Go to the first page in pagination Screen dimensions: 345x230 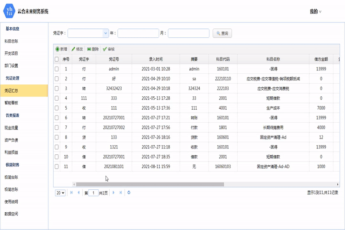coord(72,193)
